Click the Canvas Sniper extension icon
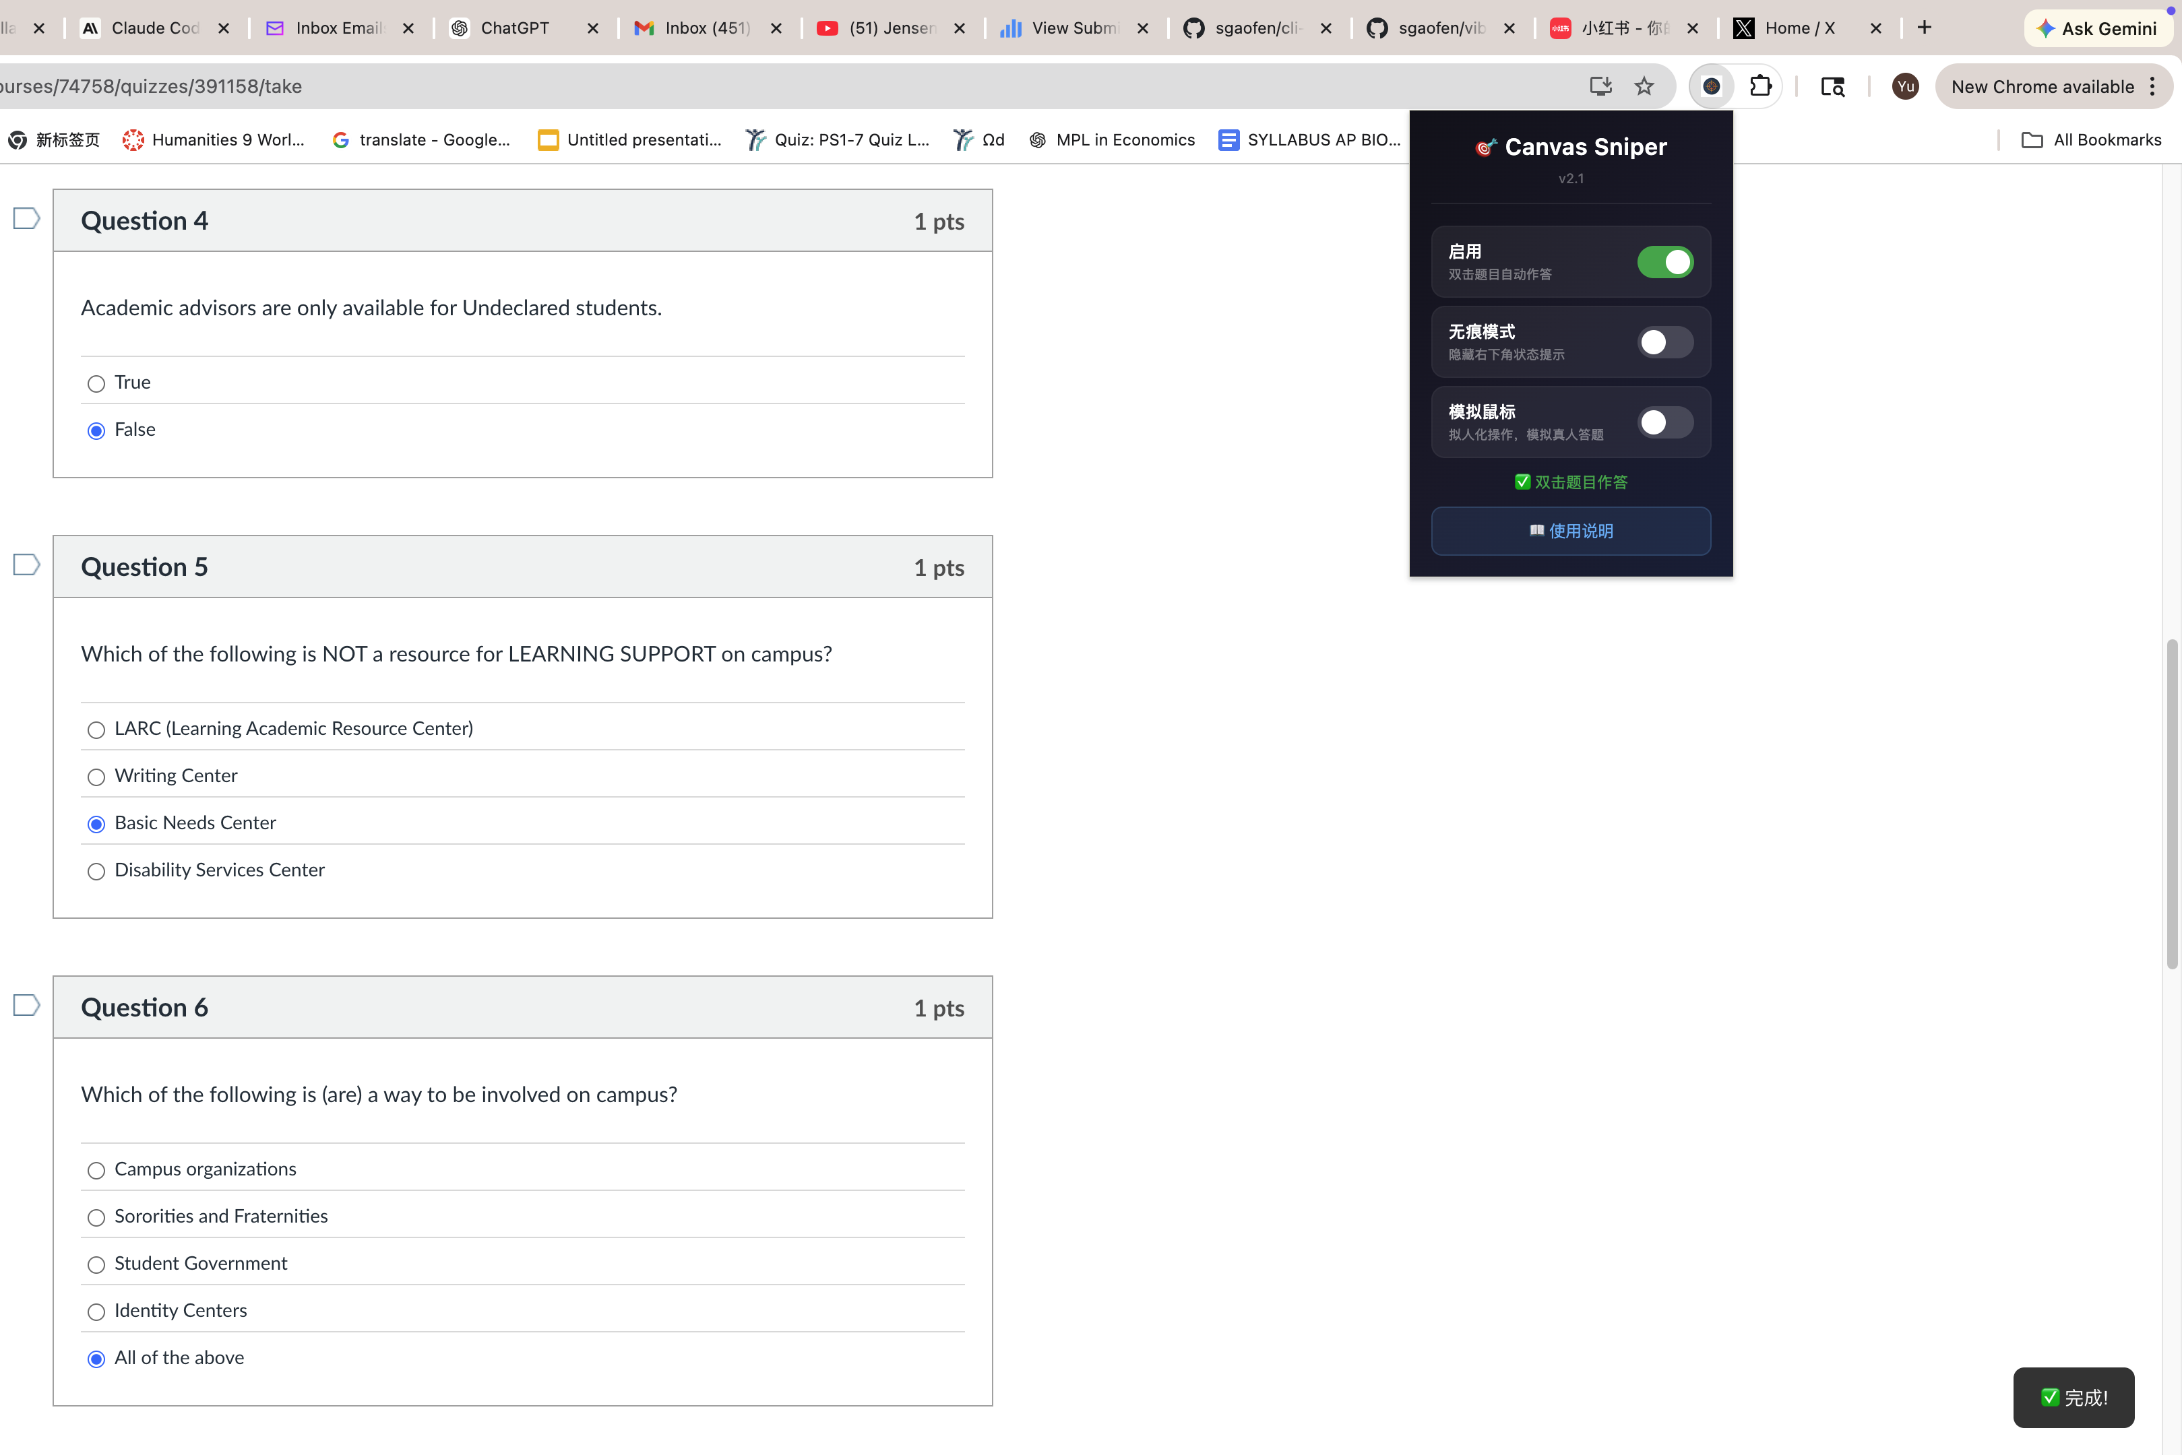This screenshot has height=1455, width=2182. coord(1710,86)
